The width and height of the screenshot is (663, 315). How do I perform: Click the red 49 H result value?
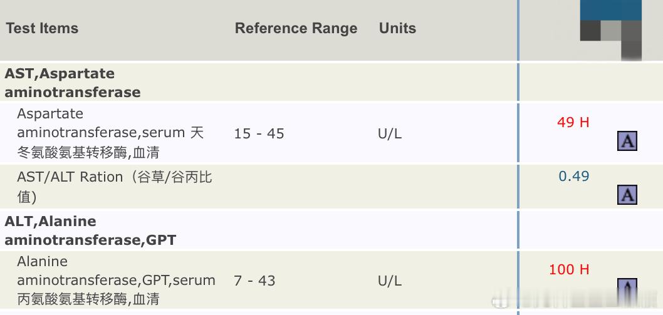pos(573,122)
